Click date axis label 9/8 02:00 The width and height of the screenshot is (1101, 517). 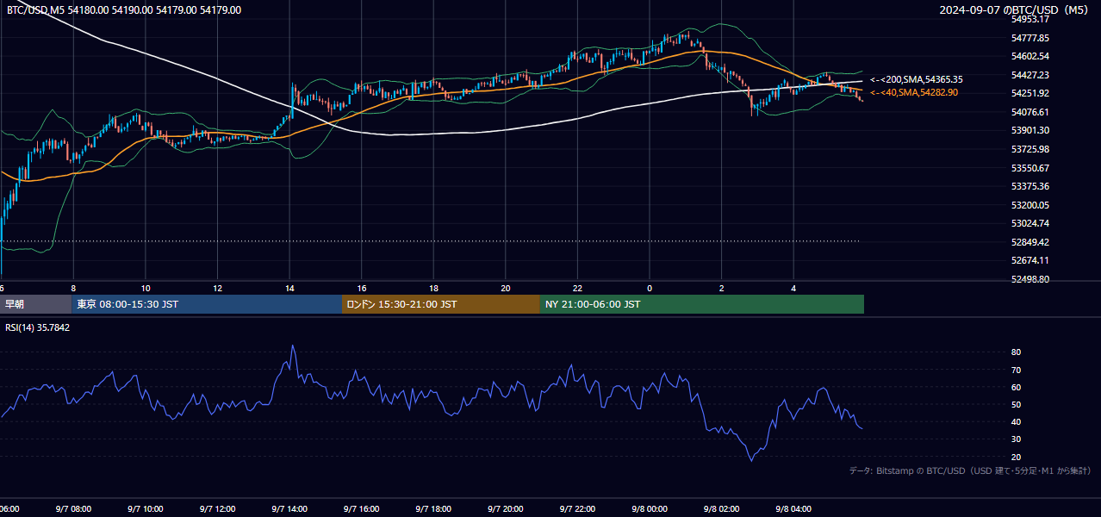722,509
